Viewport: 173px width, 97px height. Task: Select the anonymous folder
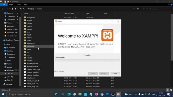click(31, 18)
